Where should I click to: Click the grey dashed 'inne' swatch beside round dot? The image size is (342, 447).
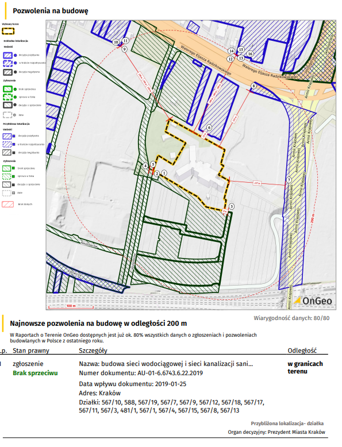pyautogui.click(x=7, y=115)
